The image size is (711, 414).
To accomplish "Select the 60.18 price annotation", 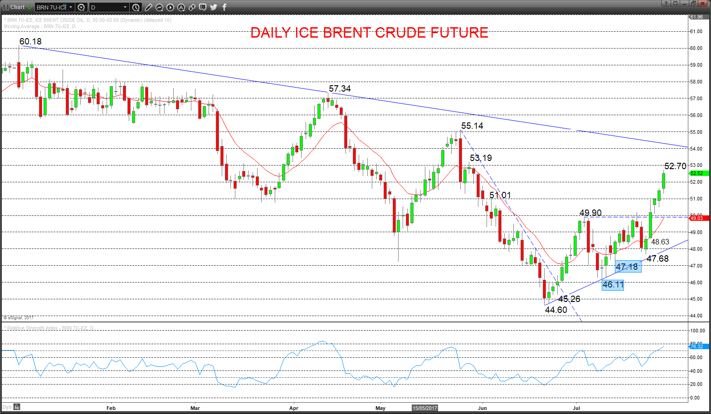I will click(x=30, y=42).
